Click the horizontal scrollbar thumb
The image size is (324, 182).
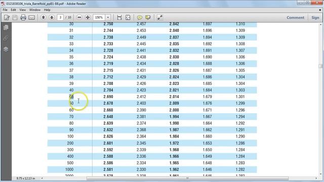tap(187, 178)
